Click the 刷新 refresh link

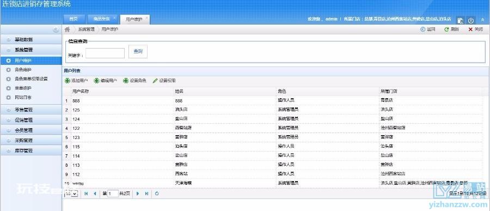(452, 29)
